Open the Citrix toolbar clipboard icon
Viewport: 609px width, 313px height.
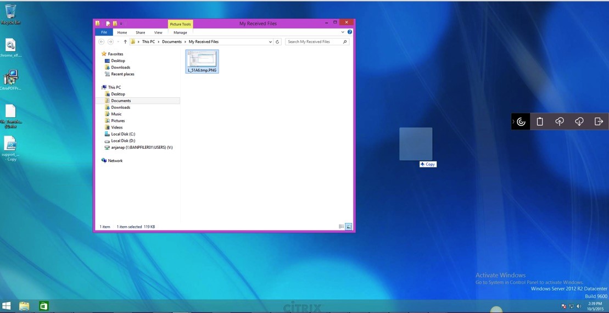coord(540,121)
